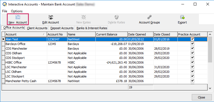The image size is (214, 102).
Task: Toggle Practice Account checkbox for CDS Oldham
Action: pos(192,53)
